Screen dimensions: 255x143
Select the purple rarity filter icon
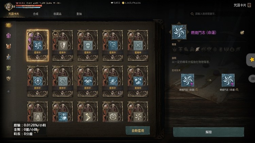(8, 36)
